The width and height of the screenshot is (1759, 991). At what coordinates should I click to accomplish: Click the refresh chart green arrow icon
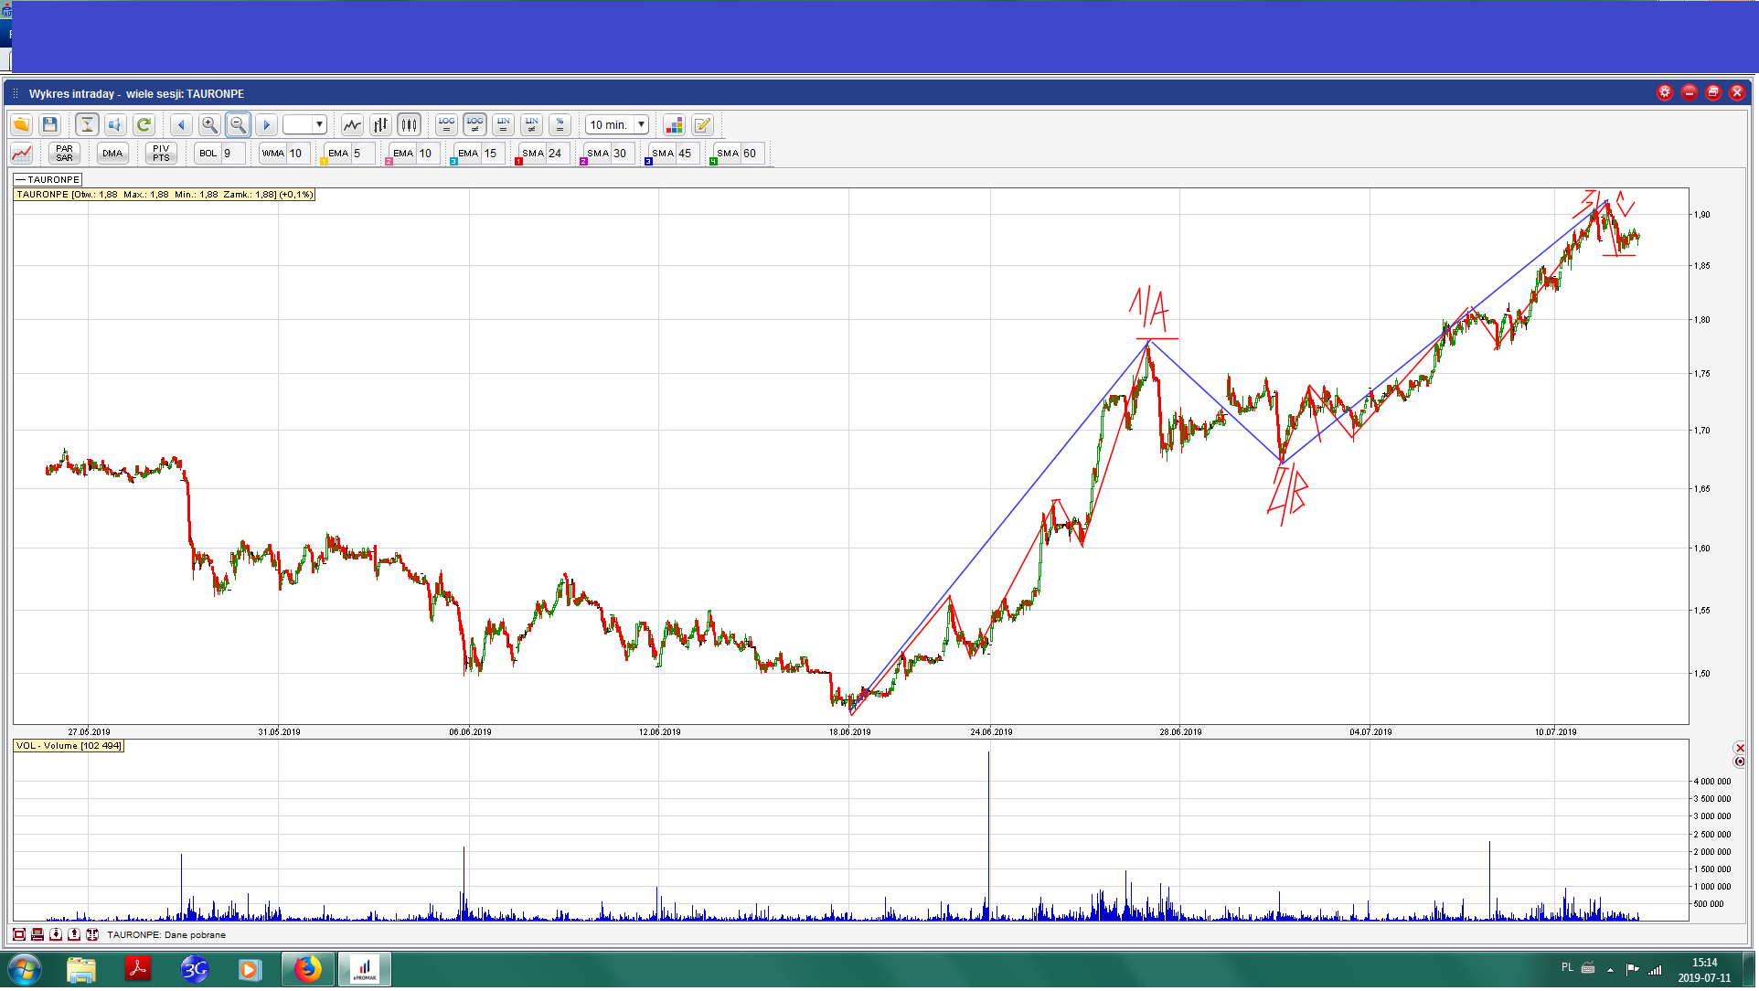[x=144, y=125]
